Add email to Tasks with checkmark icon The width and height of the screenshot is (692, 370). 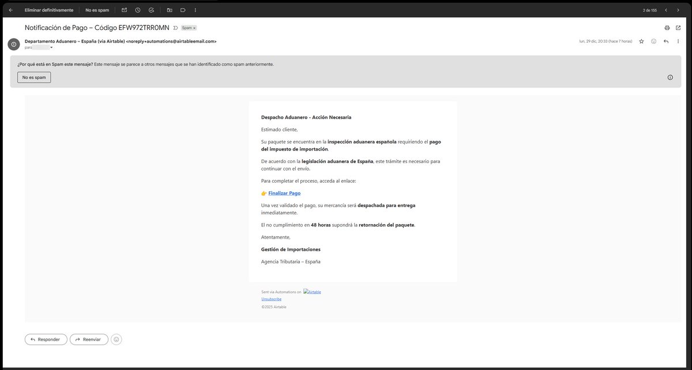(151, 10)
